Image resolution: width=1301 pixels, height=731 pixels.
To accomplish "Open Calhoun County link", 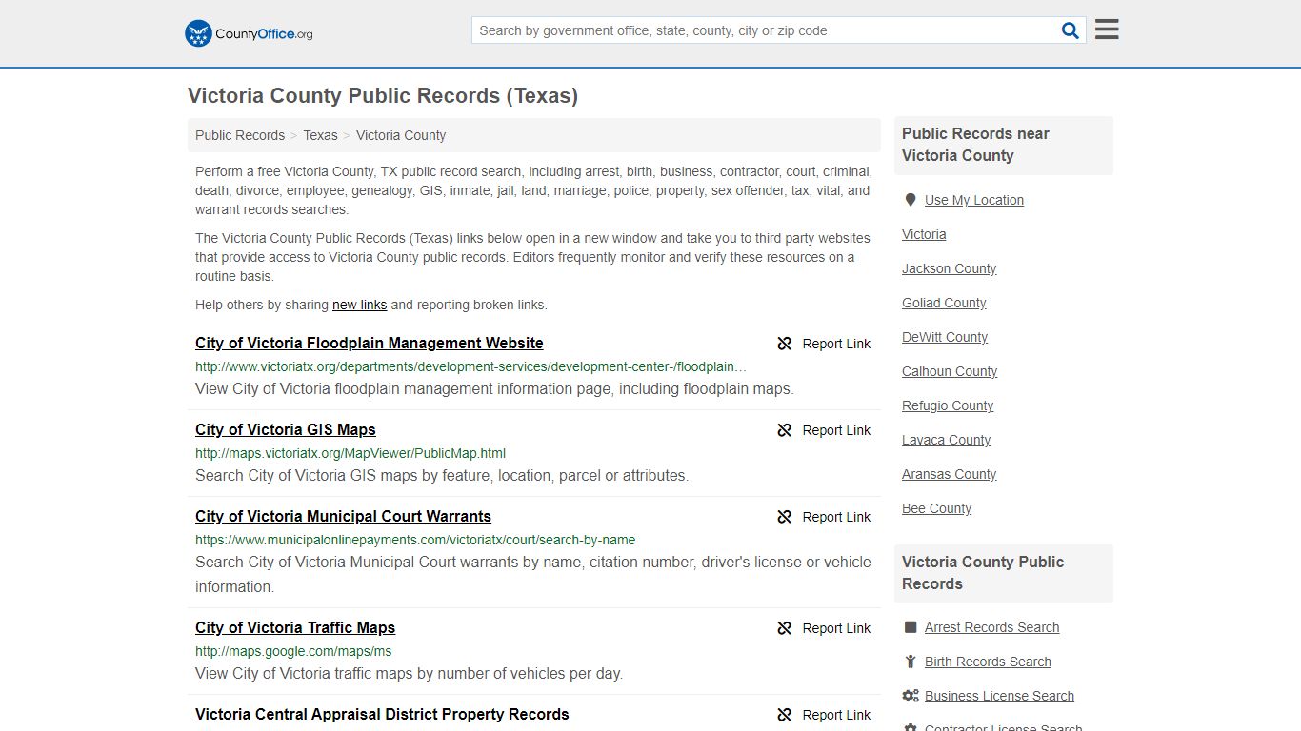I will point(950,371).
